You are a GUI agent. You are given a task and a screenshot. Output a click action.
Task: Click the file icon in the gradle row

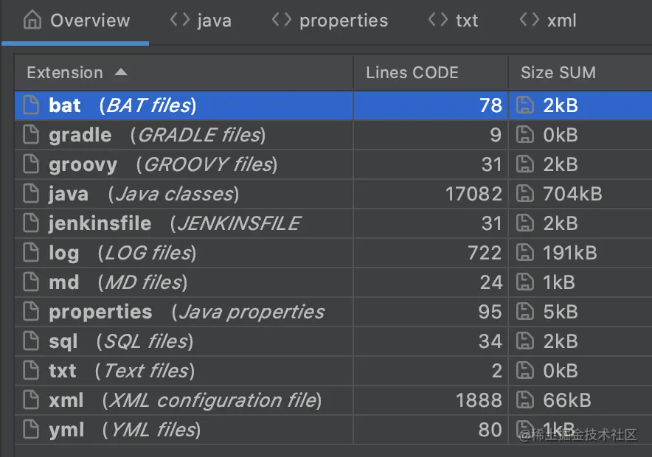pos(31,135)
